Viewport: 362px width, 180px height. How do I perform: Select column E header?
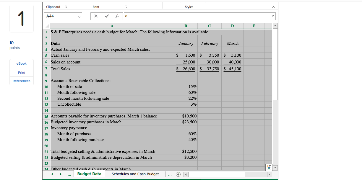[x=254, y=26]
